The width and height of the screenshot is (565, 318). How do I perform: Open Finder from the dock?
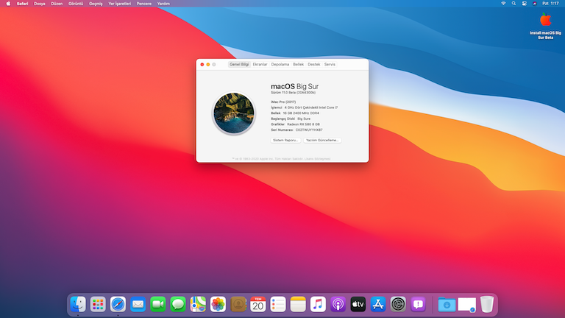(78, 304)
